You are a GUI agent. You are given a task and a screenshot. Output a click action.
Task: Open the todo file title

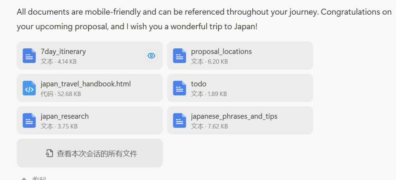pos(198,84)
